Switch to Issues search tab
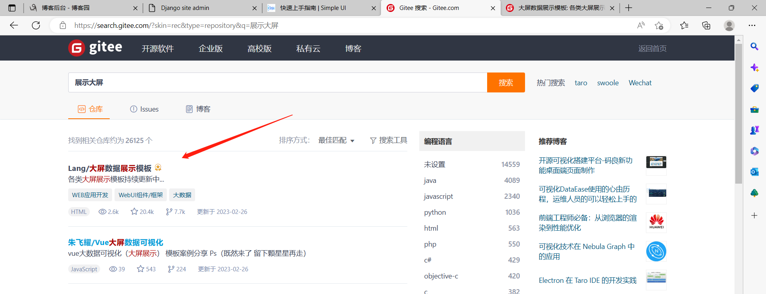This screenshot has height=294, width=766. (144, 109)
